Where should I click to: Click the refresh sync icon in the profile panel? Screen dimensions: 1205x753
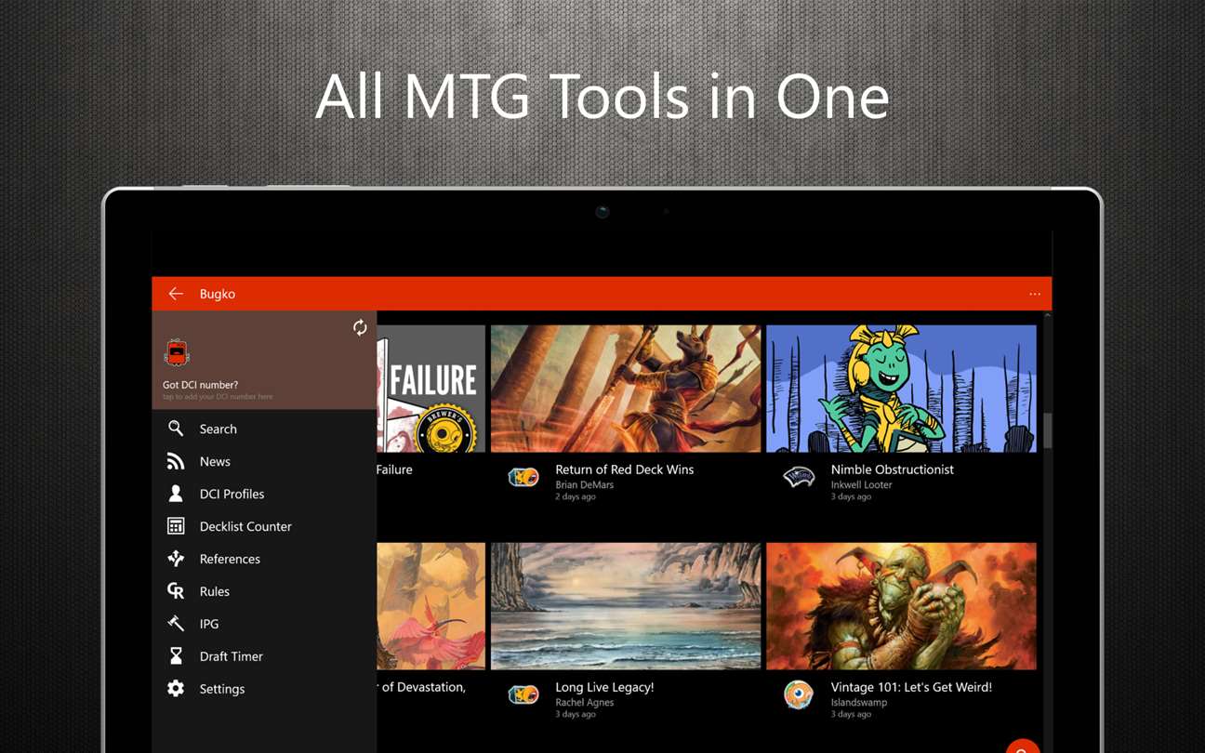pyautogui.click(x=360, y=327)
